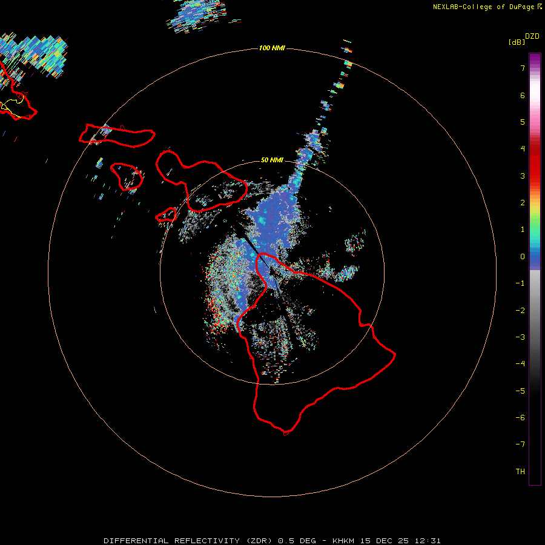Select the -5 value on the dB scale

click(x=520, y=391)
